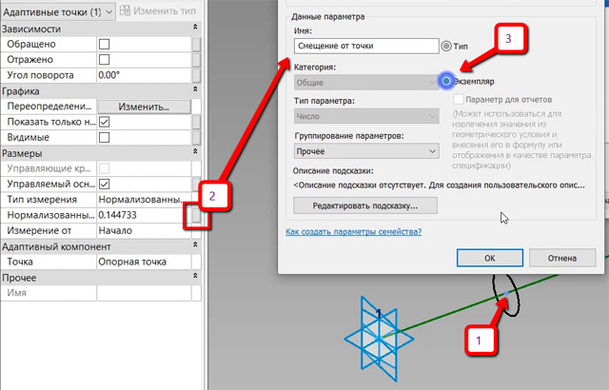
Task: Click the Имя field containing Смещение от точки
Action: 365,45
